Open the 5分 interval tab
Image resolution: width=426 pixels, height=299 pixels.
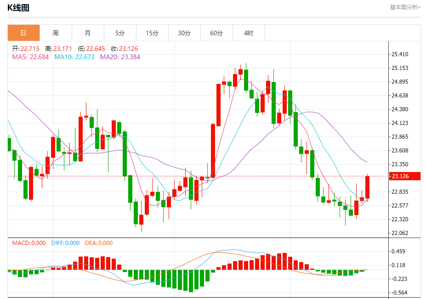coord(120,33)
